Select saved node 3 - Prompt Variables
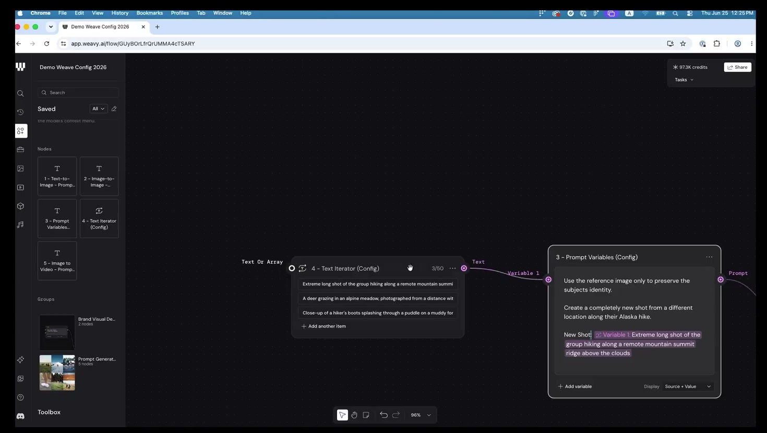Viewport: 767px width, 433px height. tap(57, 219)
